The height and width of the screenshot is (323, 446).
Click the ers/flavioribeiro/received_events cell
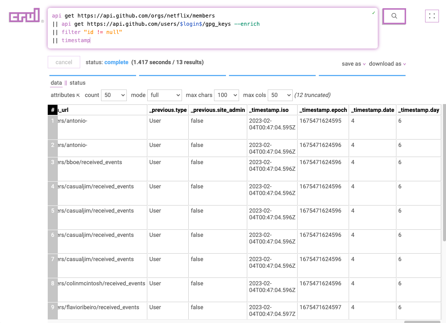point(102,310)
